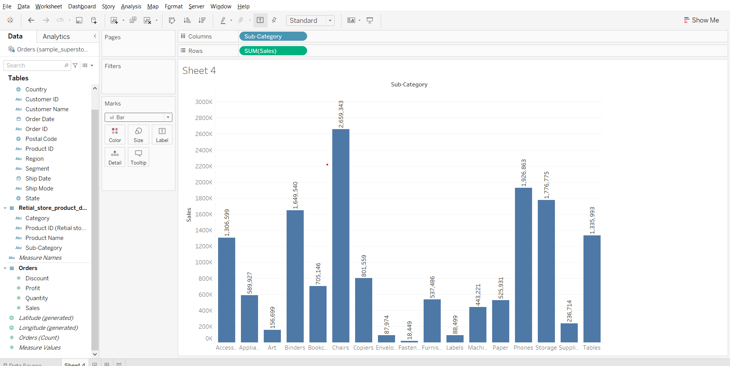This screenshot has height=366, width=730.
Task: Toggle the Fix Axes pin button
Action: click(274, 21)
